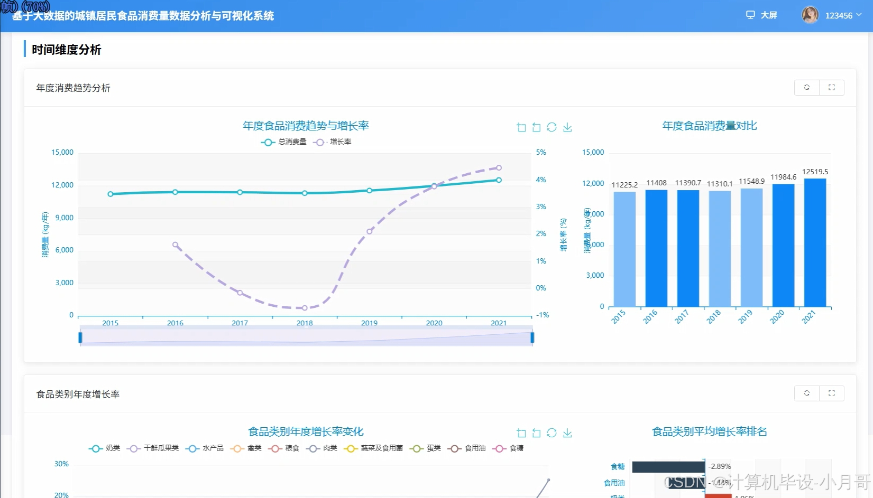873x498 pixels.
Task: Open the 大屏 big-screen view
Action: click(x=761, y=15)
